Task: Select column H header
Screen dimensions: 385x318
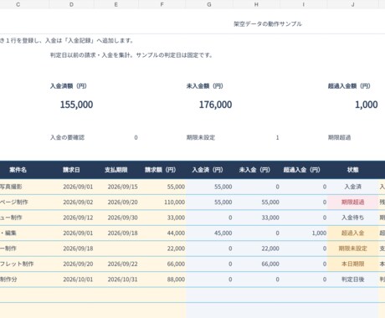Action: tap(256, 4)
